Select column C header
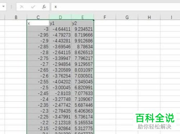 point(38,17)
